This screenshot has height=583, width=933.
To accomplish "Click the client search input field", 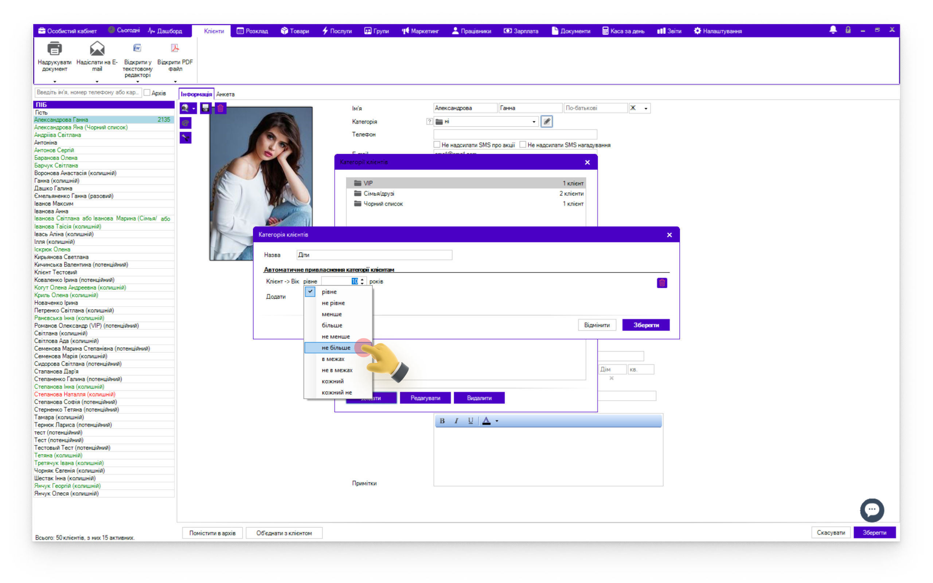I will 88,93.
